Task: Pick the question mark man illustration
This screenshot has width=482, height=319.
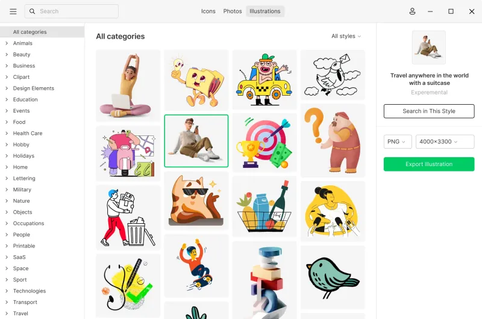Action: pyautogui.click(x=333, y=141)
